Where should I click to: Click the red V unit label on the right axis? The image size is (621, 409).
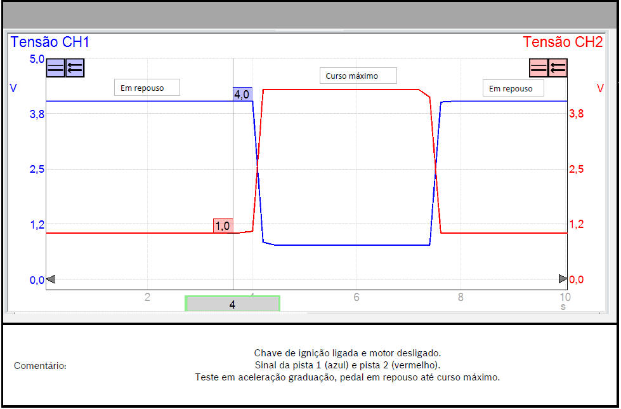(599, 88)
